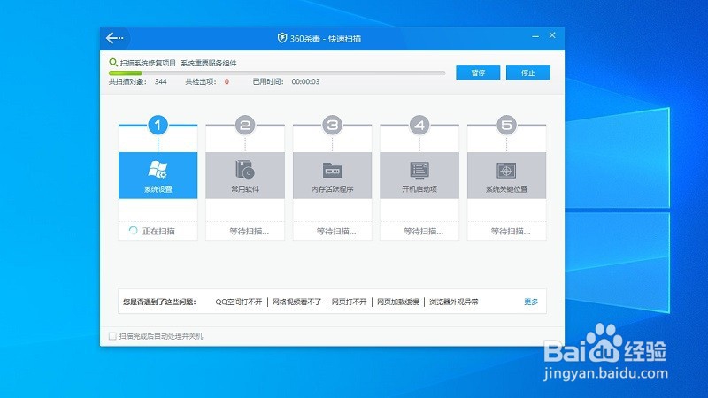Select the 常用软件 disc icon tile
708x398 pixels.
click(x=245, y=175)
